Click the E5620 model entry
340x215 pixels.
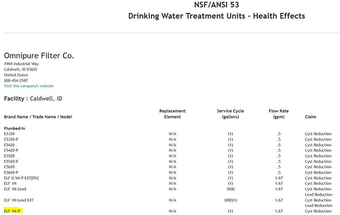point(10,167)
